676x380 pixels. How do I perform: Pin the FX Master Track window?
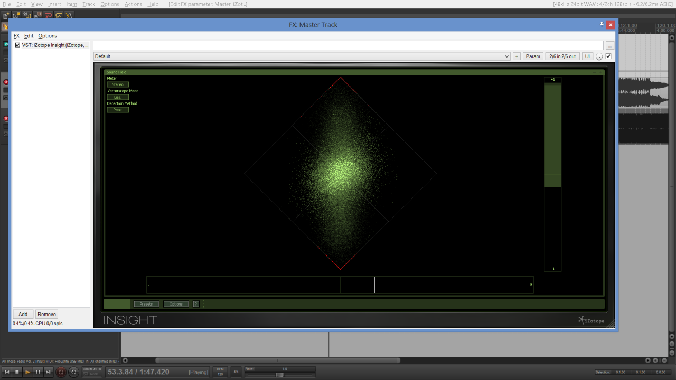tap(602, 24)
